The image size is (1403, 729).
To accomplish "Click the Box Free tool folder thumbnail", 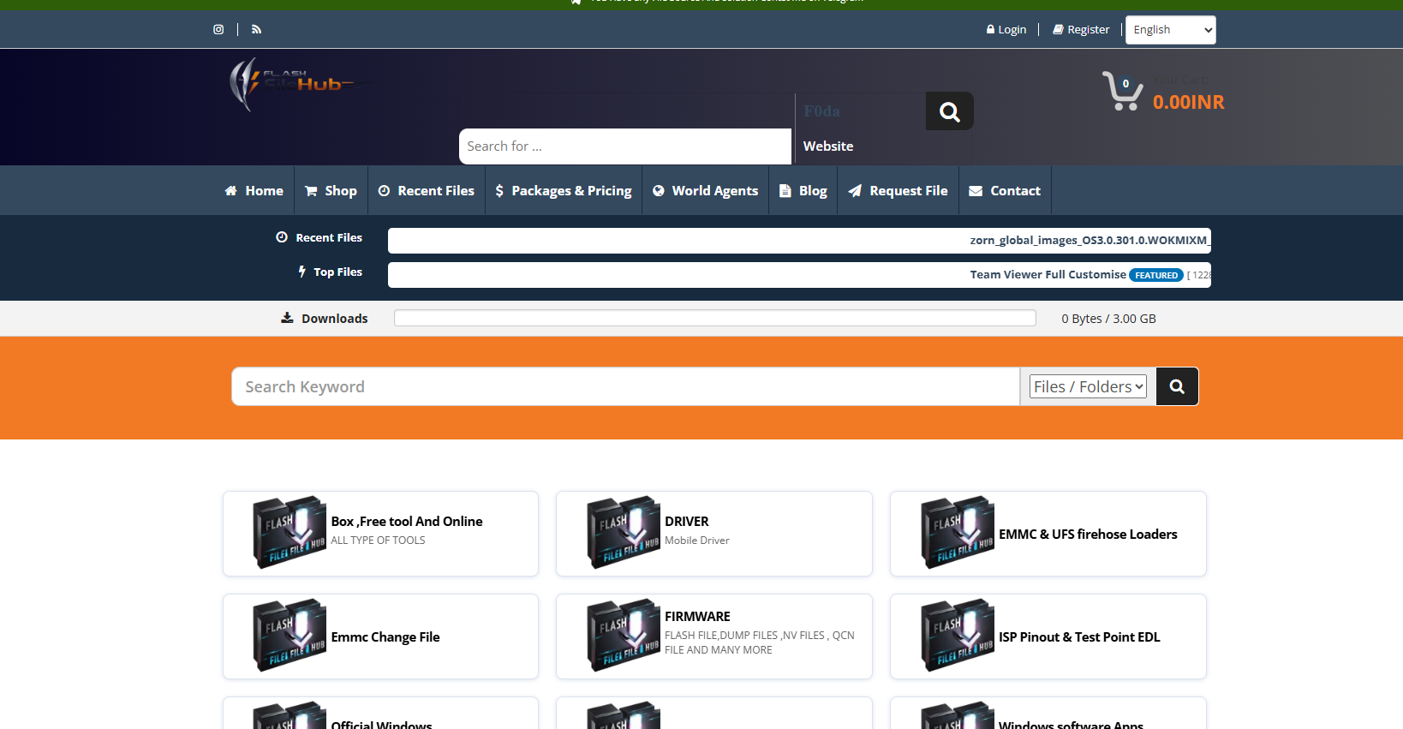I will tap(290, 532).
